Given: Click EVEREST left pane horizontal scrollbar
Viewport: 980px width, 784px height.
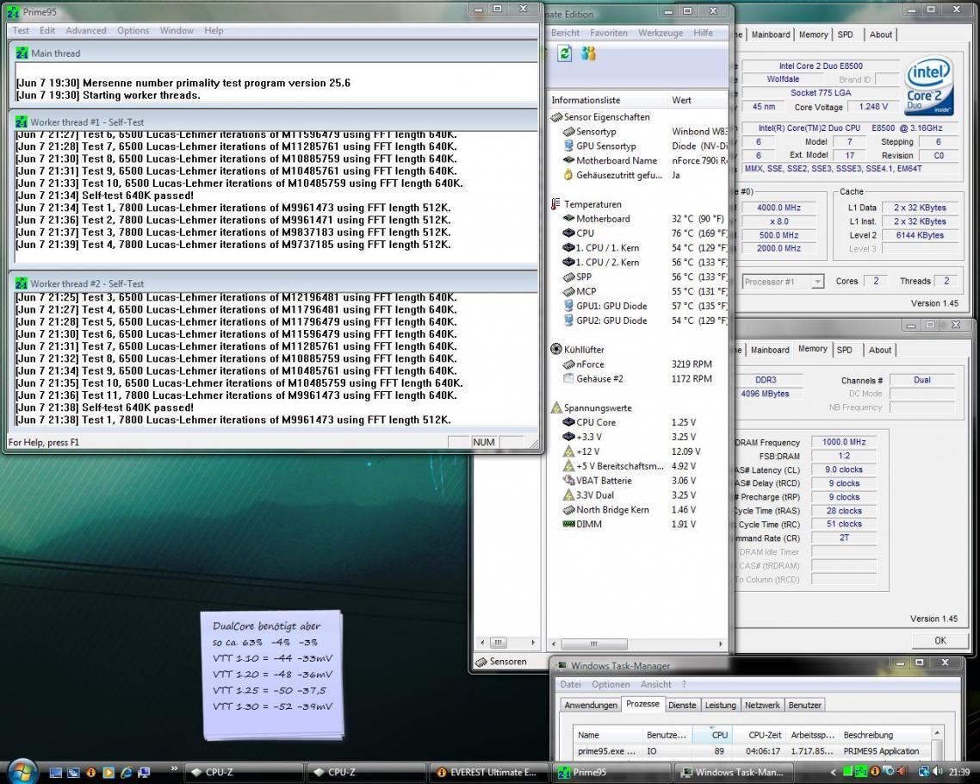Looking at the screenshot, I should (x=506, y=642).
